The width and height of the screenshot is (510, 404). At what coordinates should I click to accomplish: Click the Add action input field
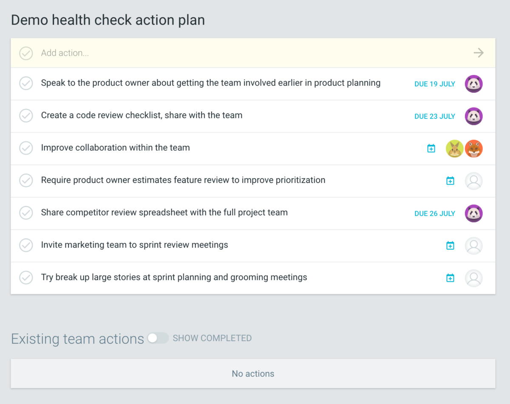170,53
